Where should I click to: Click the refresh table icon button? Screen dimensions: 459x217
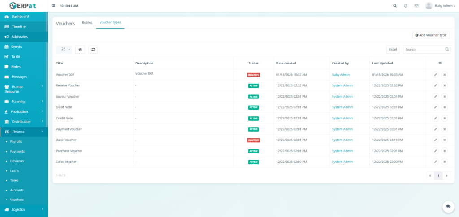click(93, 50)
